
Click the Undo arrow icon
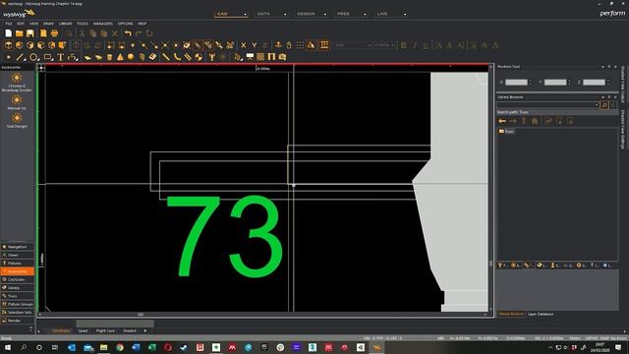(128, 33)
